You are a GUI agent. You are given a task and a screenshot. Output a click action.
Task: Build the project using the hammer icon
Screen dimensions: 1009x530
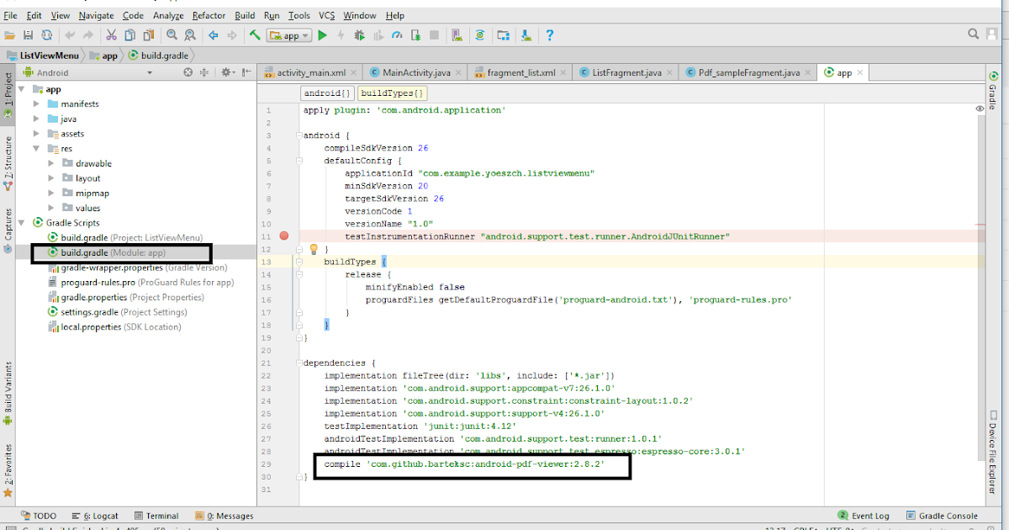(x=254, y=35)
